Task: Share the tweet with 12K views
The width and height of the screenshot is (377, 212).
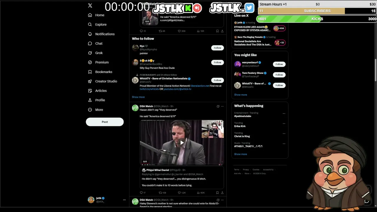Action: (x=222, y=31)
